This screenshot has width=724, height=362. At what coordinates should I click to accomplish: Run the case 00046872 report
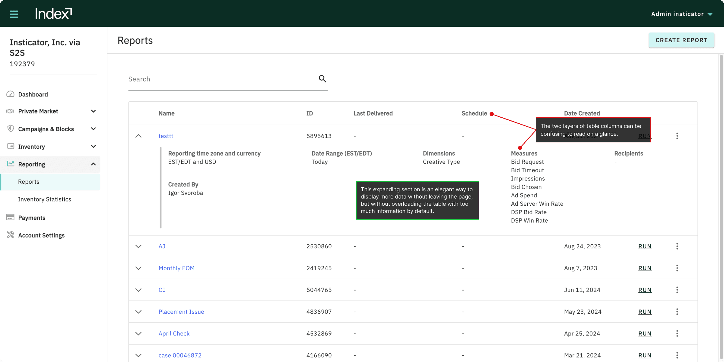point(645,355)
